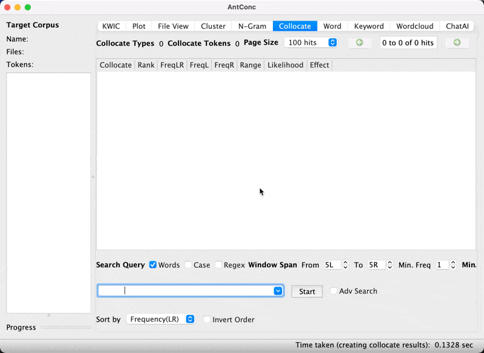Click the Window Span From stepper arrows
The height and width of the screenshot is (353, 484).
coord(345,265)
